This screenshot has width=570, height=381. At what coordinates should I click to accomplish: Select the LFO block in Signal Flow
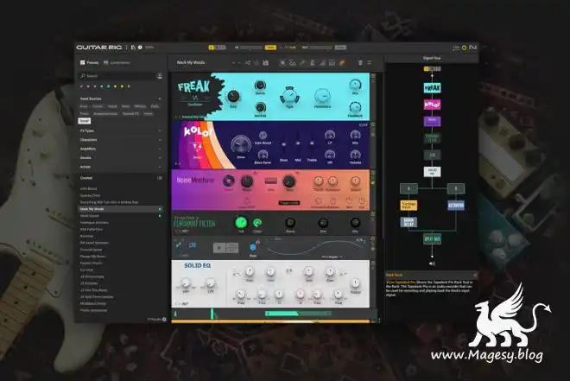click(x=432, y=155)
